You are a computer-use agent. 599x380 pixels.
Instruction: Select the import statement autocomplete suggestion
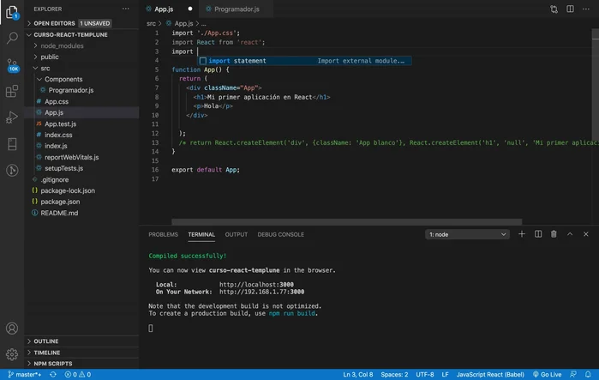point(304,61)
